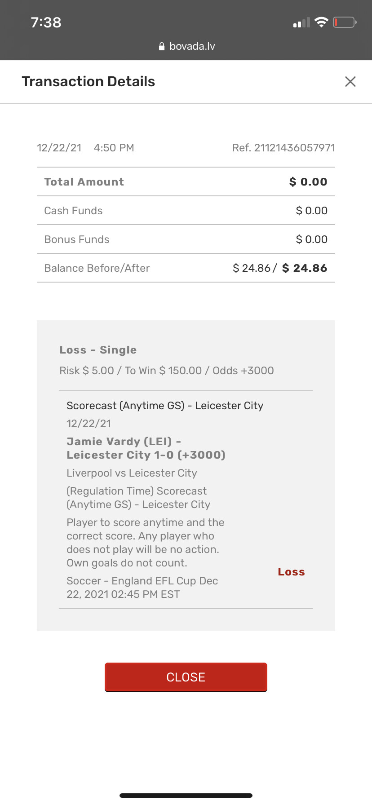Tap the Wi-Fi status icon
The image size is (372, 805).
pos(321,22)
